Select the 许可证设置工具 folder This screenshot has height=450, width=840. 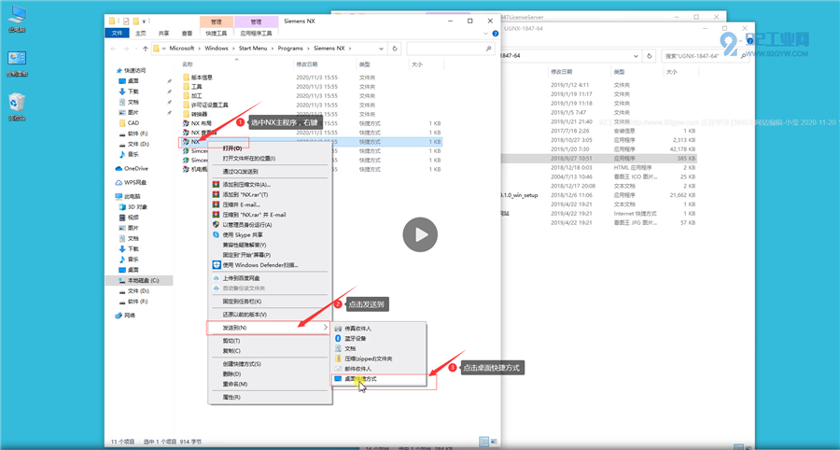[x=209, y=105]
